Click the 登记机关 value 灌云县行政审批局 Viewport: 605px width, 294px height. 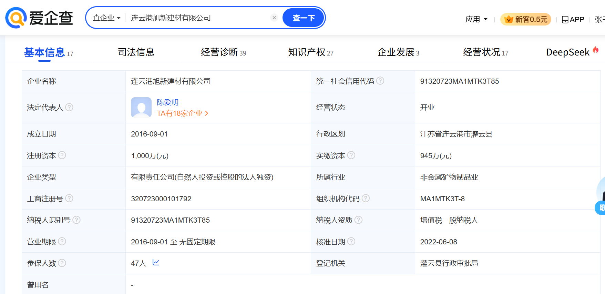449,263
